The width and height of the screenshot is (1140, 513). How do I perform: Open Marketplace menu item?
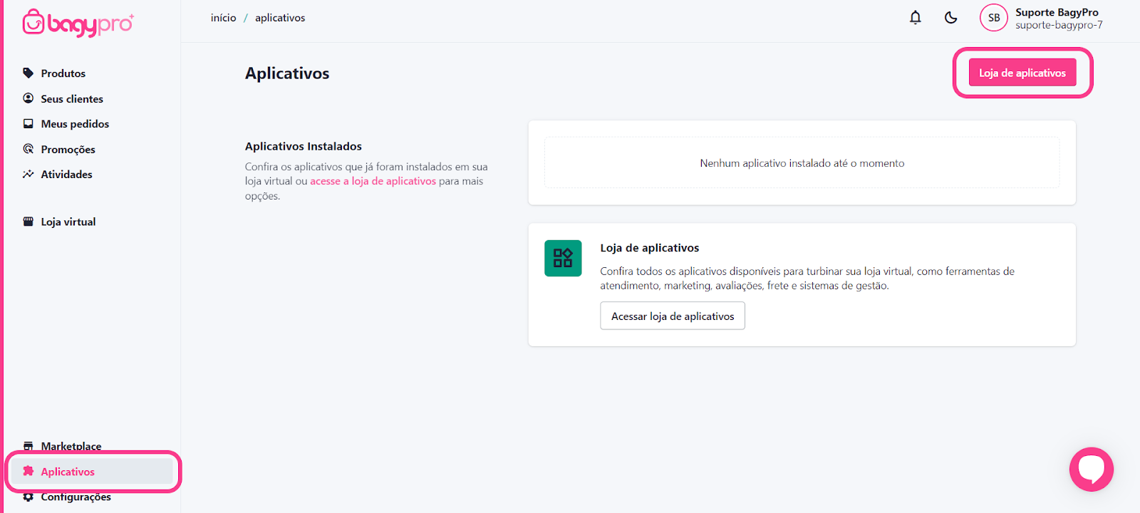71,446
